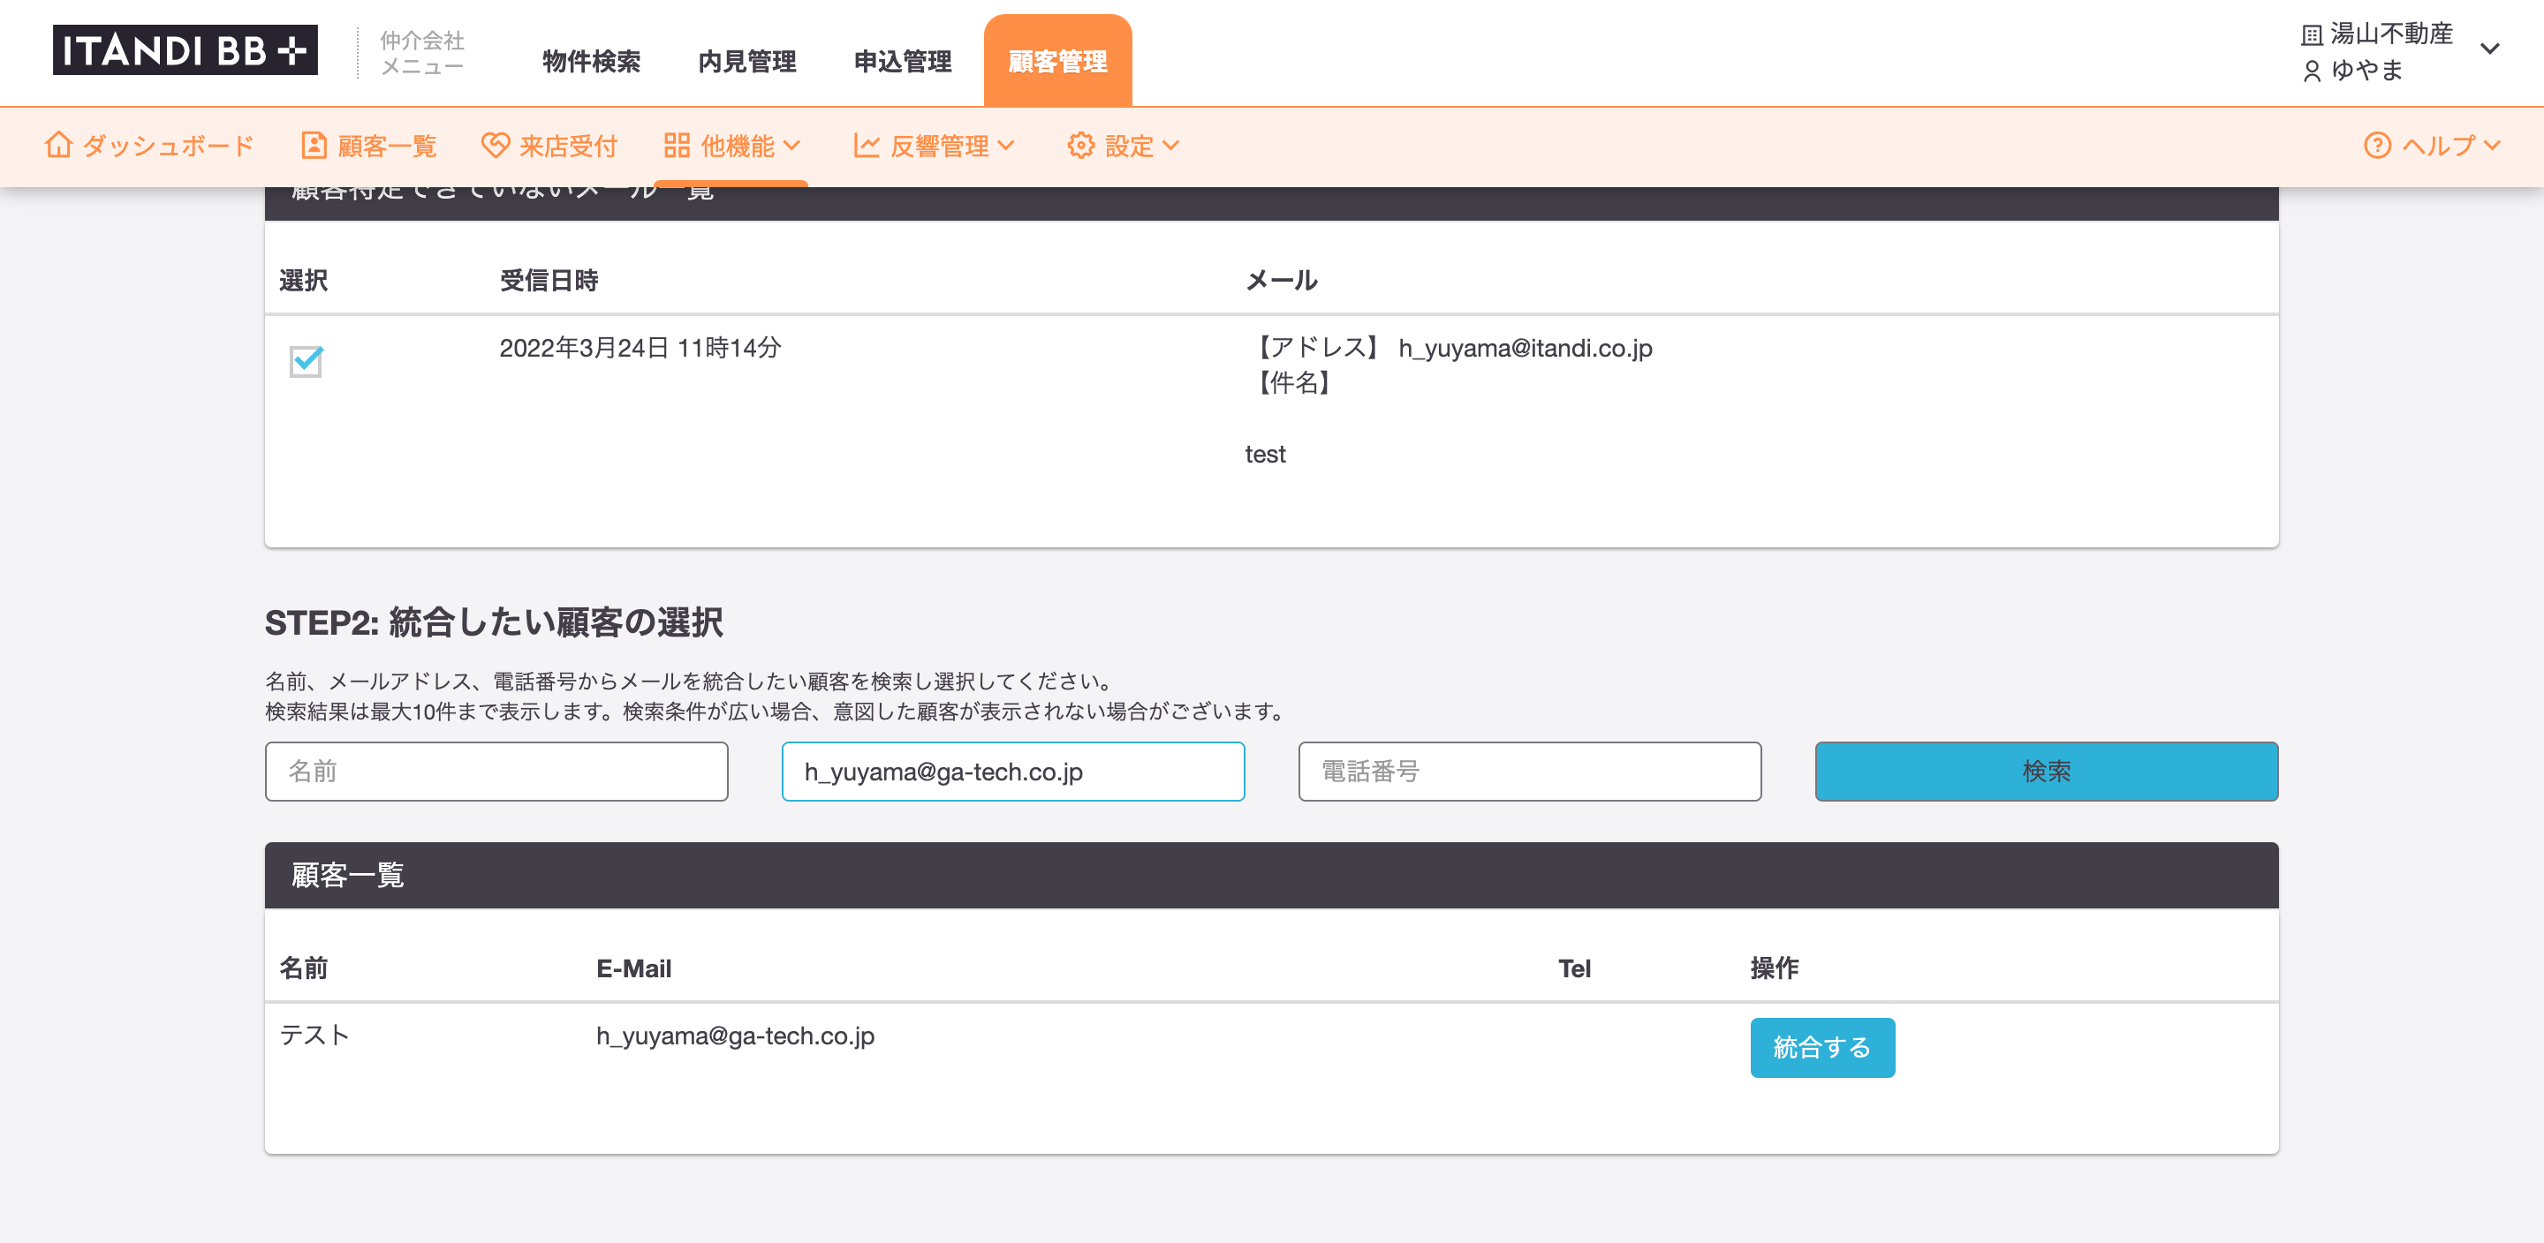Click the 他機能 grid icon
The image size is (2544, 1243).
click(677, 145)
